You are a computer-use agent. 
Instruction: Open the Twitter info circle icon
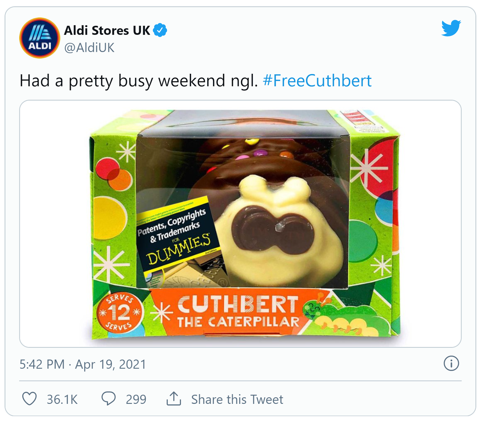pos(451,363)
